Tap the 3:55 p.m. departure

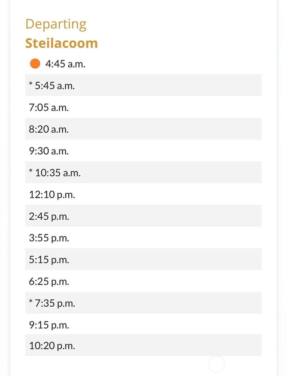tap(49, 238)
